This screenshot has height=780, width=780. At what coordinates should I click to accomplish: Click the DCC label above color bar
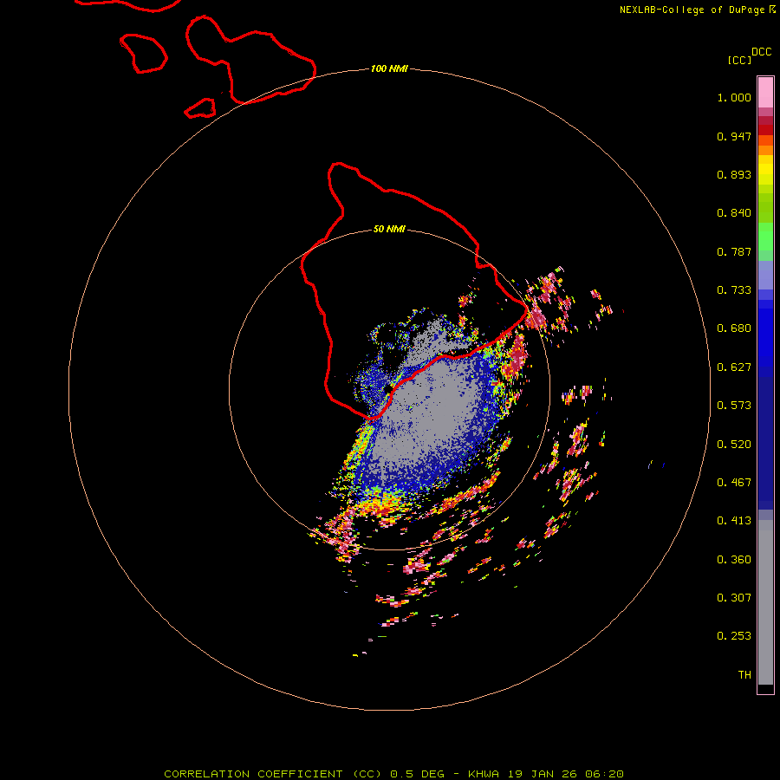(762, 52)
